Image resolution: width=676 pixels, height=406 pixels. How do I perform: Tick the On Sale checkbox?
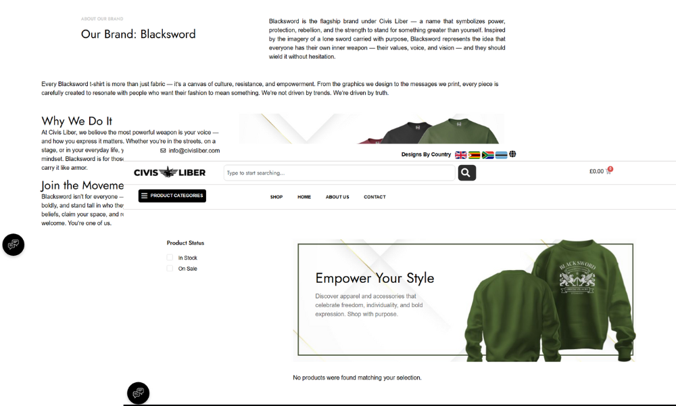(170, 268)
